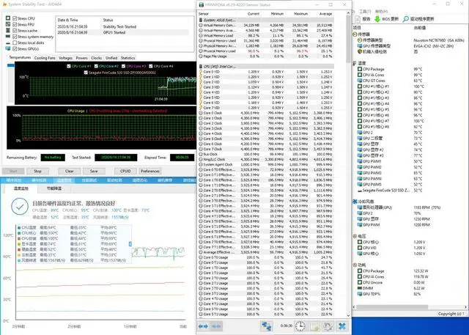The image size is (469, 335).
Task: Click the HWiNFO window title icon
Action: pyautogui.click(x=202, y=5)
